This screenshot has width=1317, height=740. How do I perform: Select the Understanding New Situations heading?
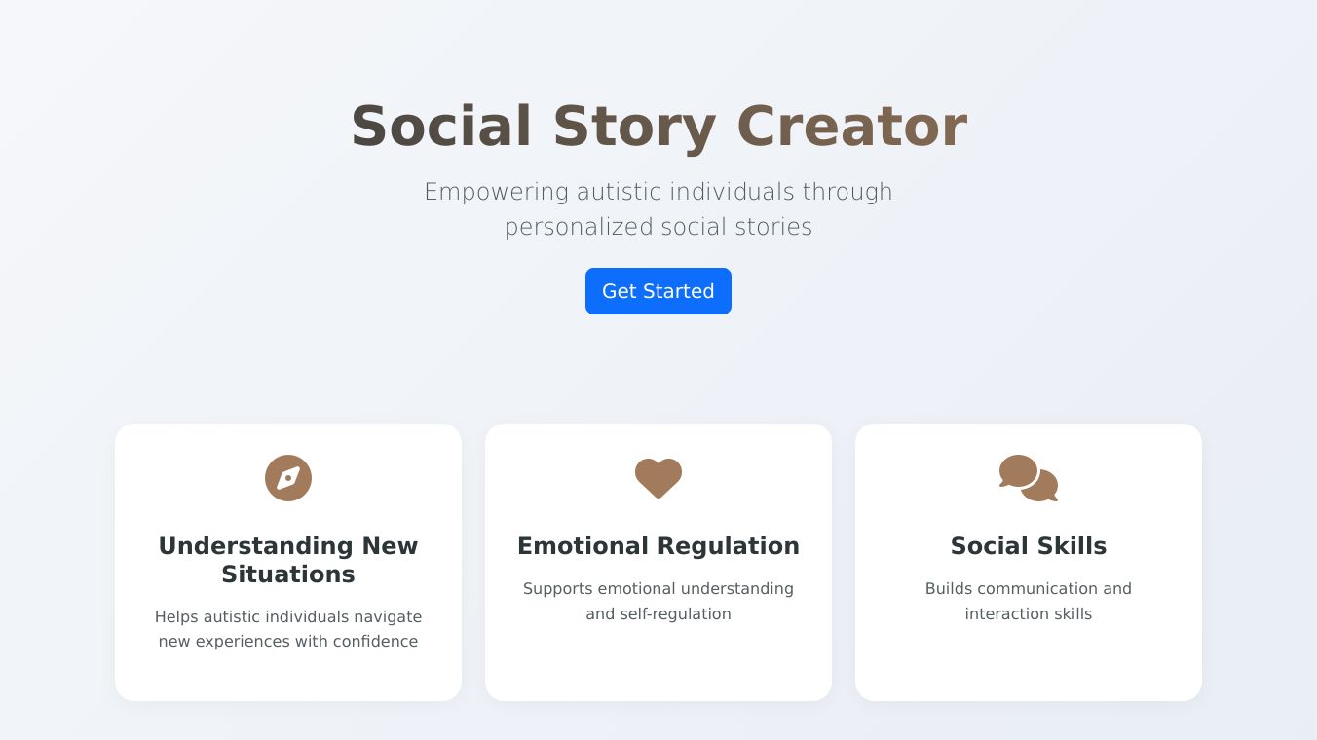288,560
